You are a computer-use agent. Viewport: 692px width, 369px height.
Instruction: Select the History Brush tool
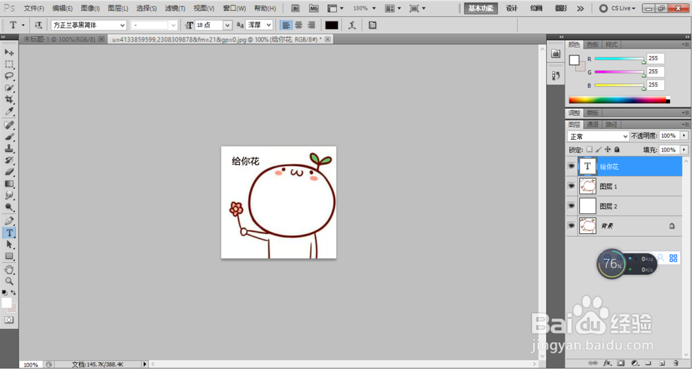pyautogui.click(x=9, y=160)
